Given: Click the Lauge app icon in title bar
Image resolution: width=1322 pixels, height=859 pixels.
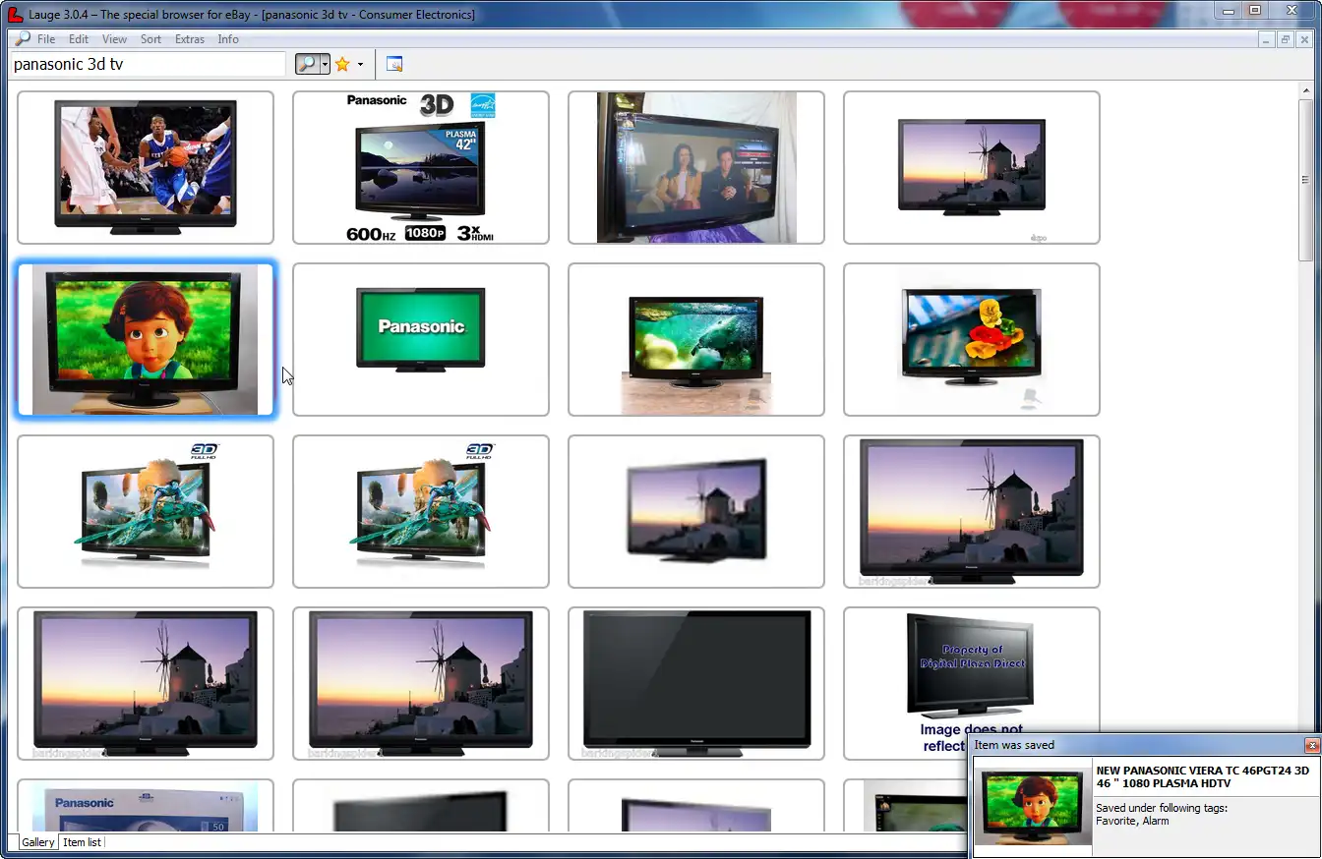Looking at the screenshot, I should pyautogui.click(x=15, y=14).
